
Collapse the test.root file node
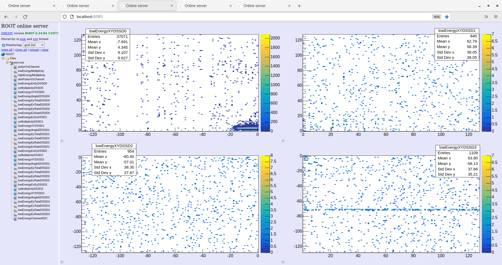tap(7, 63)
